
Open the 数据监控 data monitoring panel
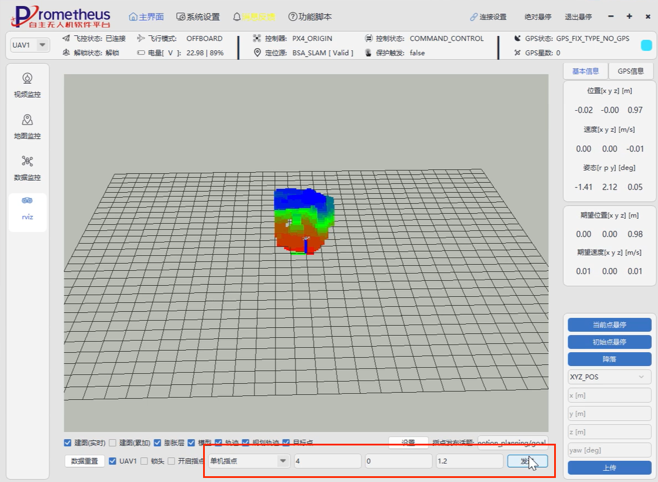[27, 168]
